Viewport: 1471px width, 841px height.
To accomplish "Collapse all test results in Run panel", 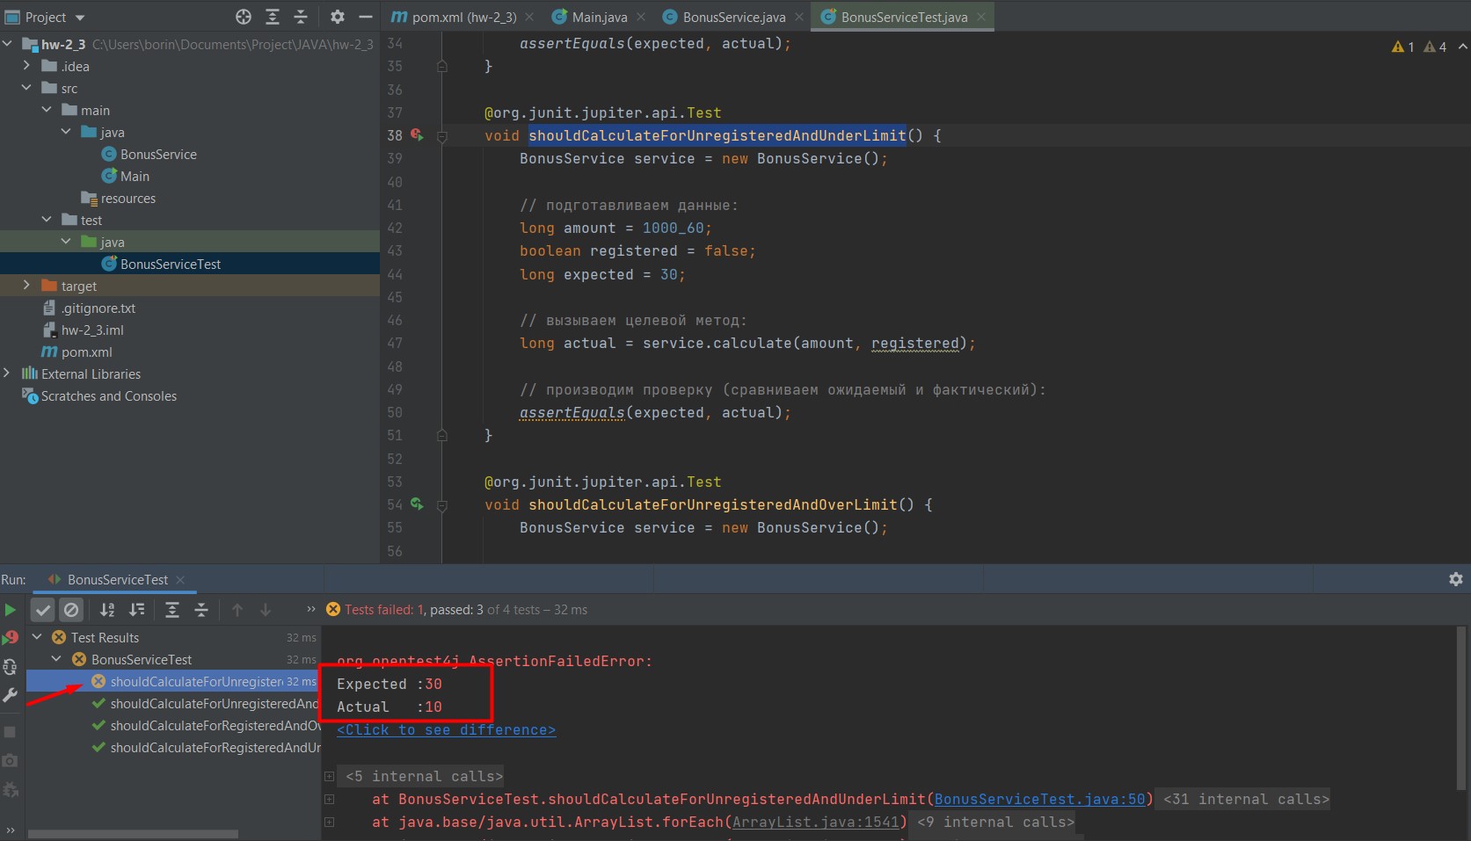I will click(201, 610).
